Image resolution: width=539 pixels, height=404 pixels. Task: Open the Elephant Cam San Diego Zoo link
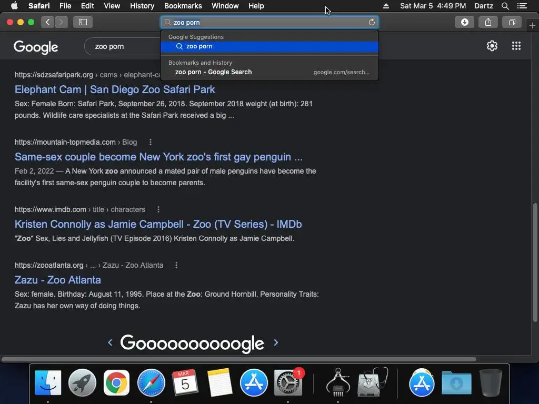(115, 89)
